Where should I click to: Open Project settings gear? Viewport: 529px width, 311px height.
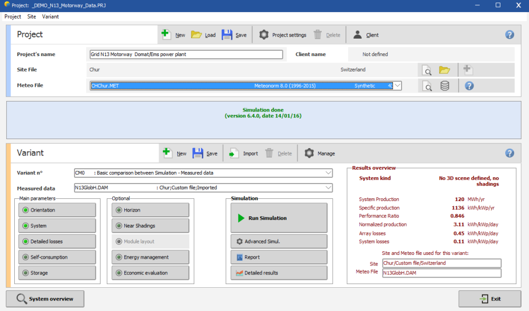(264, 35)
